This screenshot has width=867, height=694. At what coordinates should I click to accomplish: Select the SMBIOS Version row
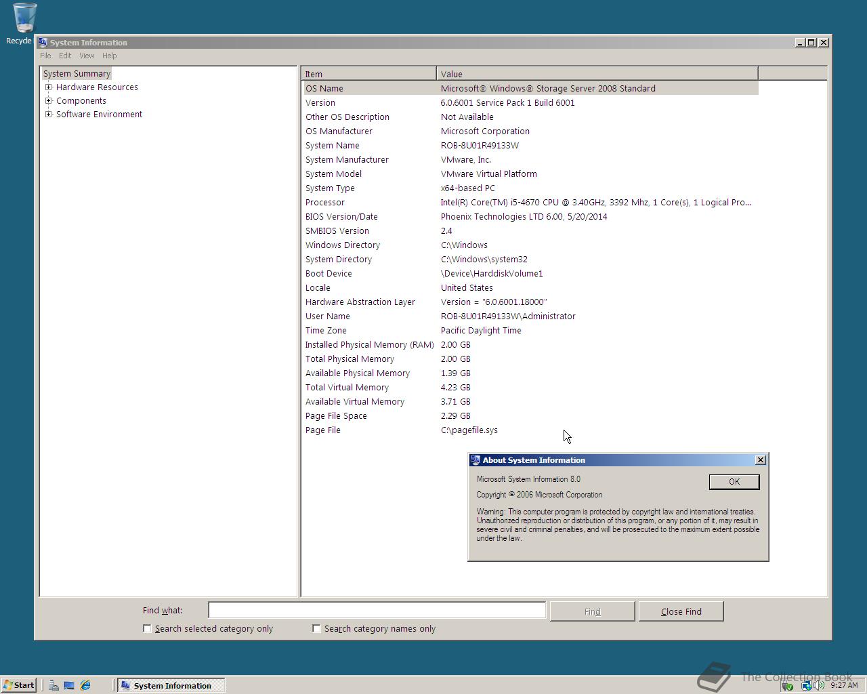tap(530, 230)
